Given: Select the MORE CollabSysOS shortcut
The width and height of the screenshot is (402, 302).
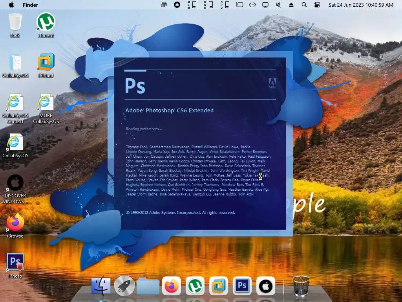Looking at the screenshot, I should click(x=46, y=109).
